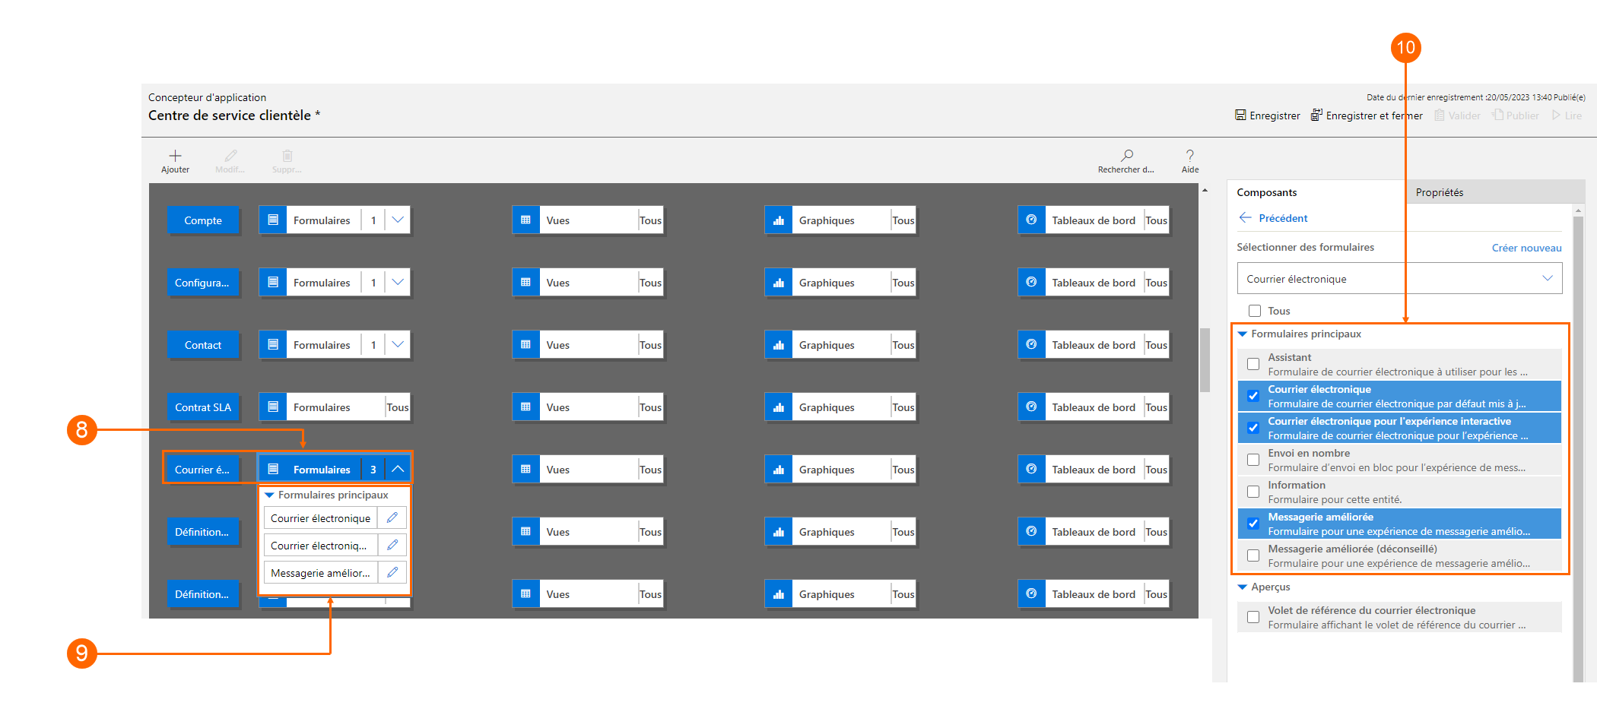
Task: Click the Vues icon in Configura... row
Action: [x=525, y=283]
